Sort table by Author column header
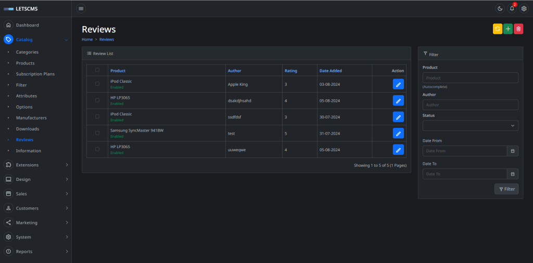 pyautogui.click(x=235, y=71)
